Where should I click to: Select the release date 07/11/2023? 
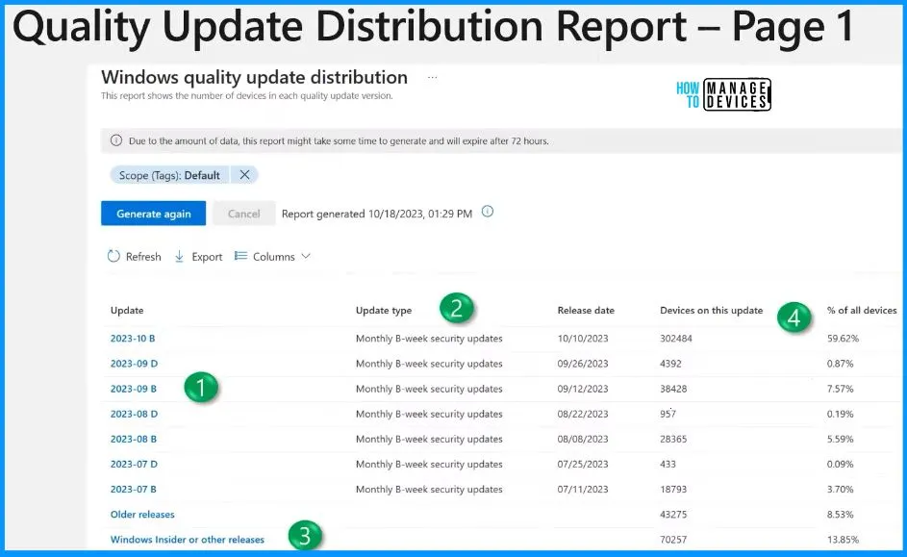(x=583, y=489)
